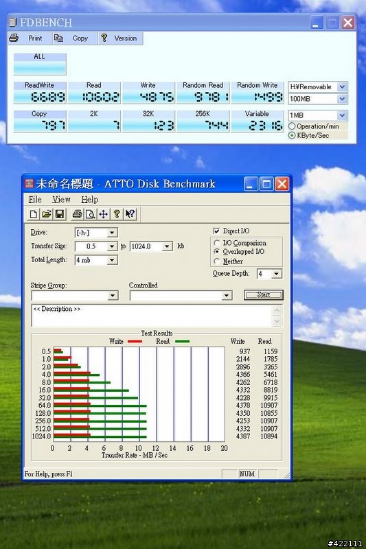Click the Version button in FDBENCH

pyautogui.click(x=120, y=38)
